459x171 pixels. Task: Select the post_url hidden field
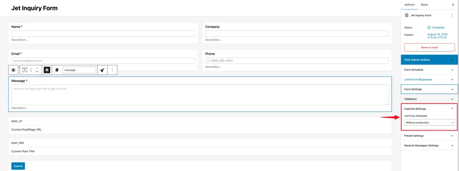[x=200, y=121]
